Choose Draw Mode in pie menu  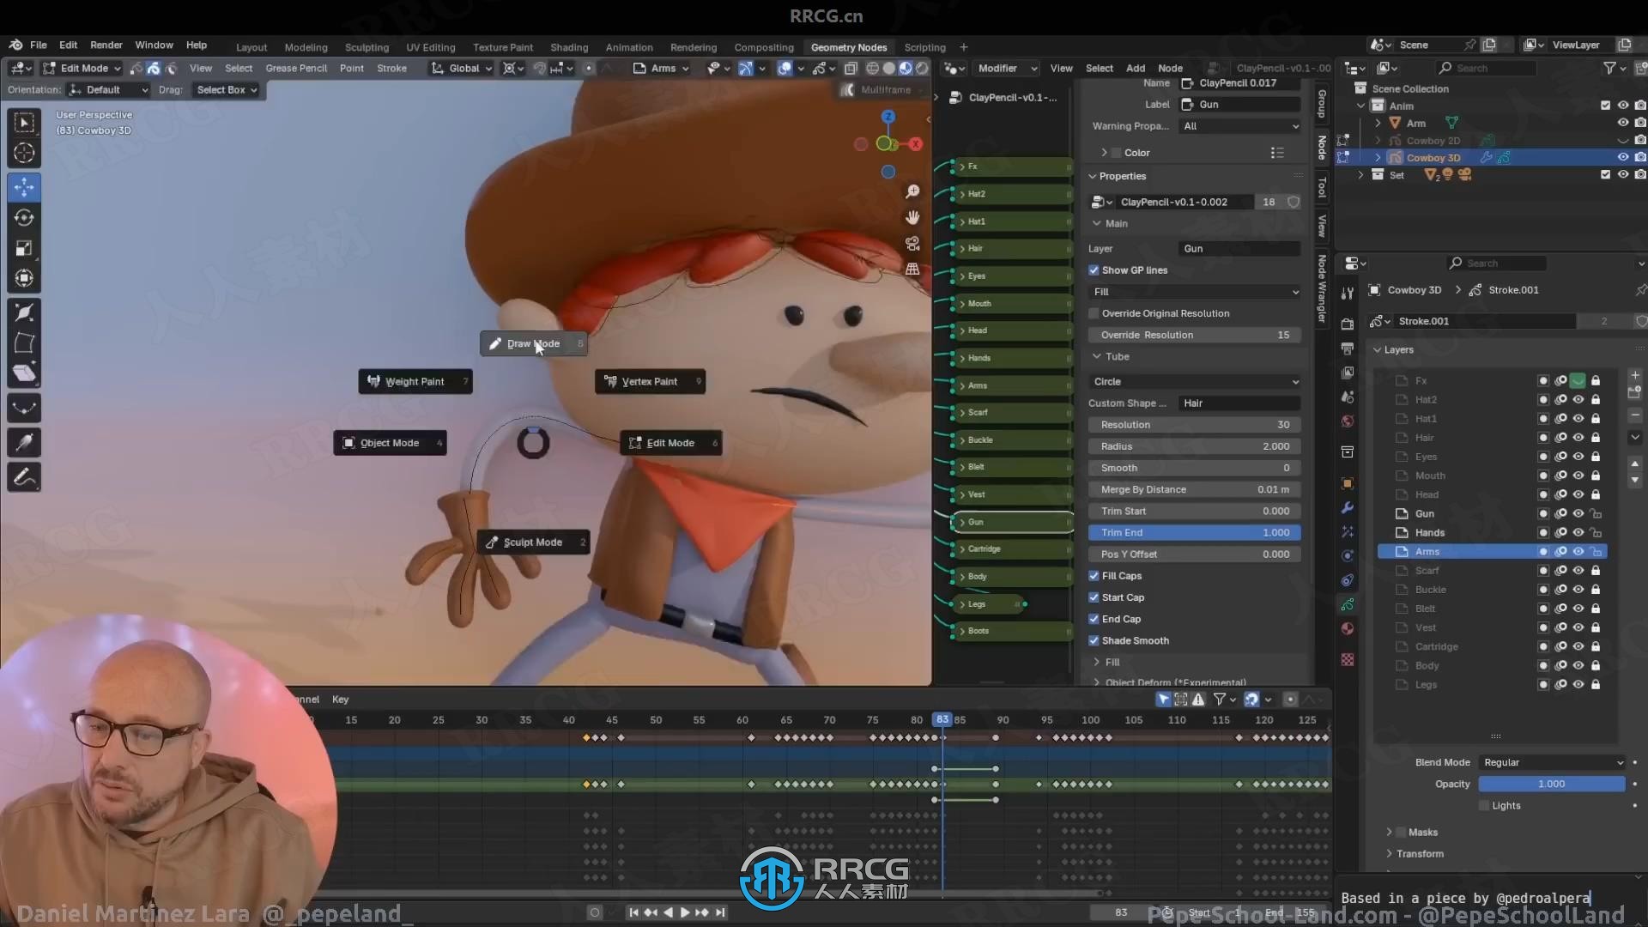pyautogui.click(x=533, y=343)
